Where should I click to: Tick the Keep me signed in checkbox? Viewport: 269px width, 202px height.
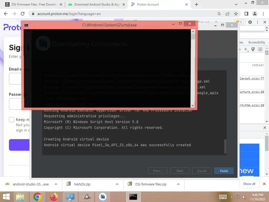coord(12,120)
